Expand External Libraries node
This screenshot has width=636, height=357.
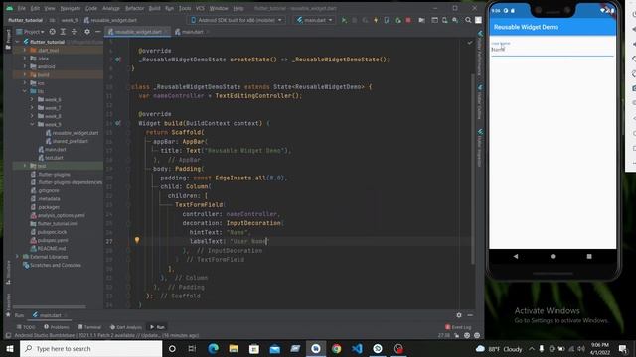coord(18,257)
